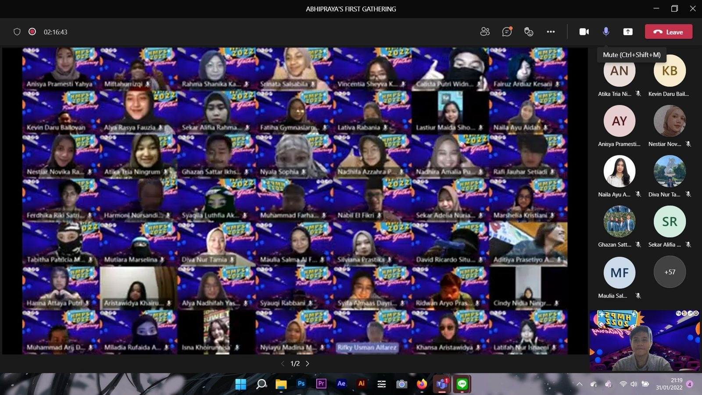Open Adobe After Effects from taskbar

341,384
